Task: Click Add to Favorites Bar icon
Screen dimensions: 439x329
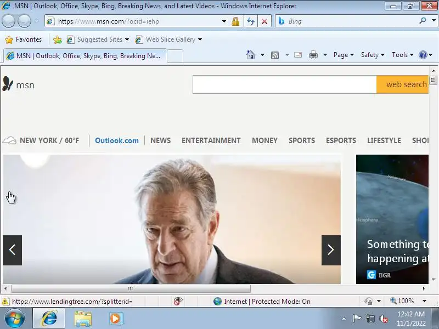Action: (x=58, y=39)
